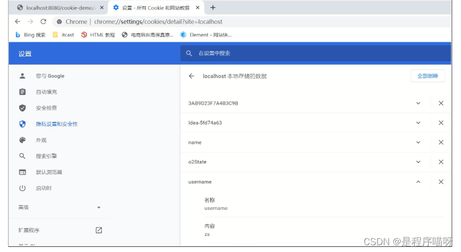
Task: Click the 全部删除 button
Action: (428, 76)
